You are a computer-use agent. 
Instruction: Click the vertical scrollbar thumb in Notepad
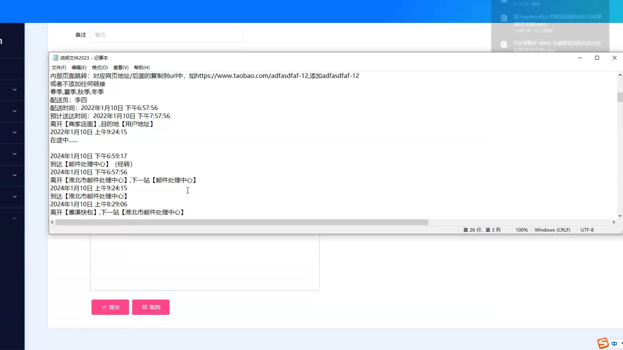point(620,97)
